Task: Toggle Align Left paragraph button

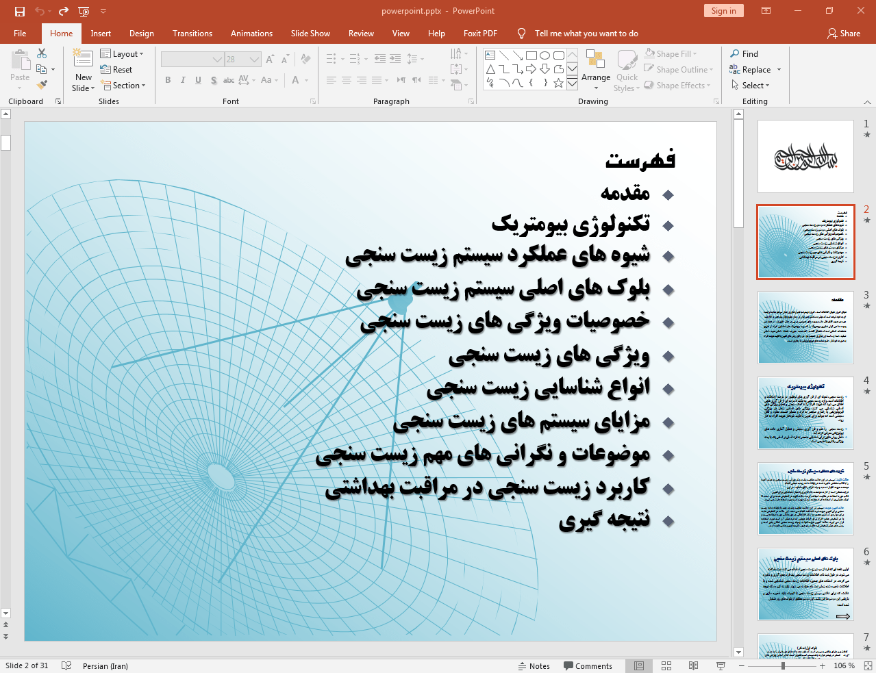Action: pos(331,80)
